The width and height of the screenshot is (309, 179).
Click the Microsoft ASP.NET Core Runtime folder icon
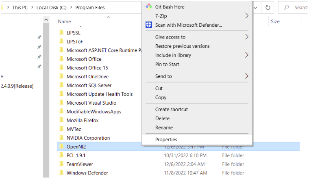(x=61, y=50)
